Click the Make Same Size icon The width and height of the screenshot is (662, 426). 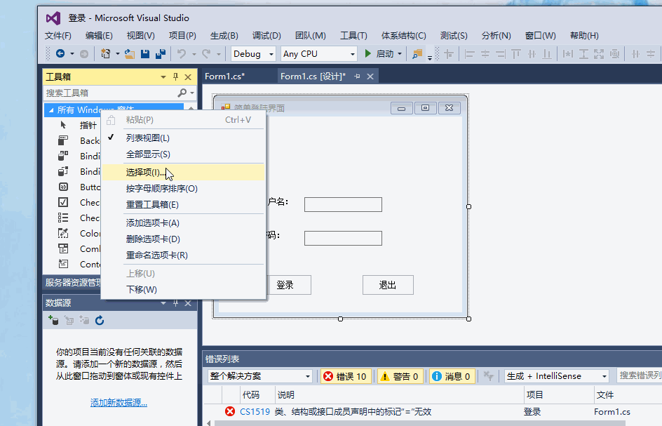point(599,53)
